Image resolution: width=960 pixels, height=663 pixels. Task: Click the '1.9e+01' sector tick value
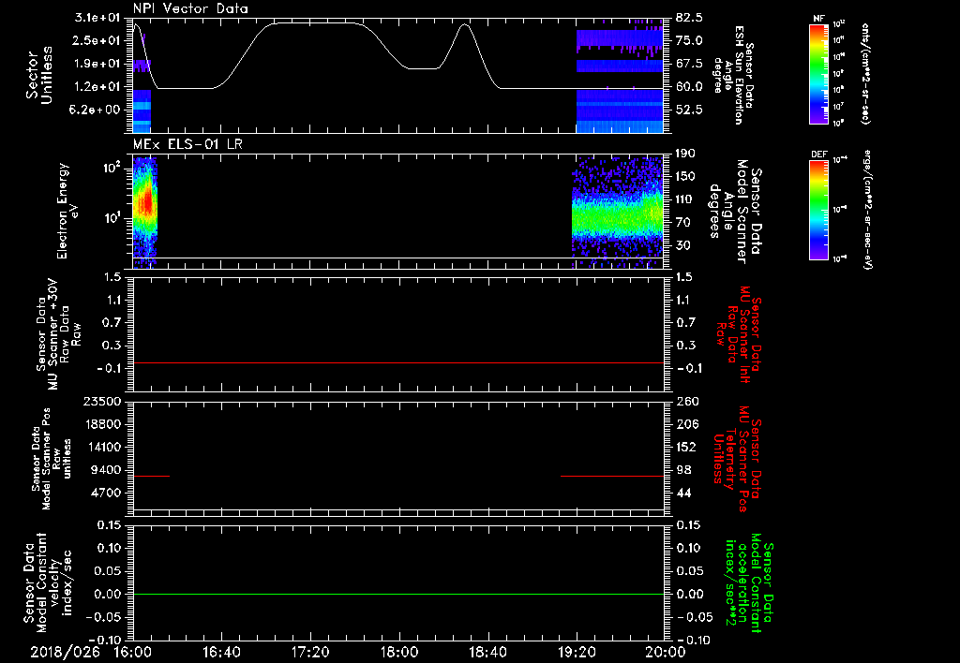tap(97, 64)
